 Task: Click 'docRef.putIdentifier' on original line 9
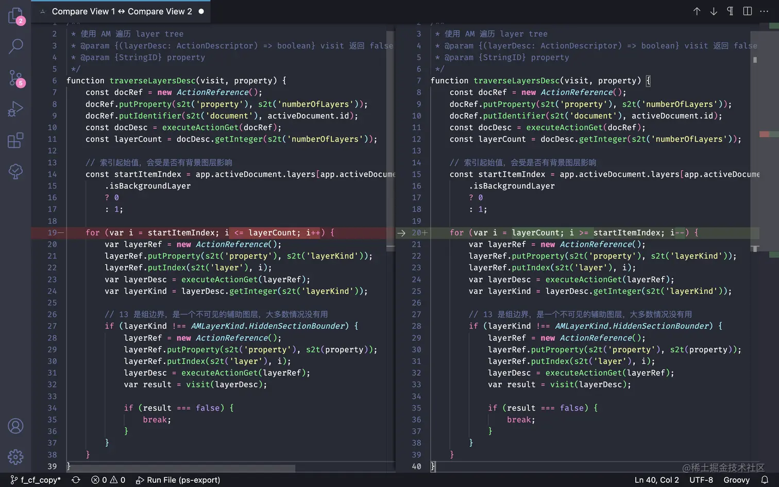point(133,116)
